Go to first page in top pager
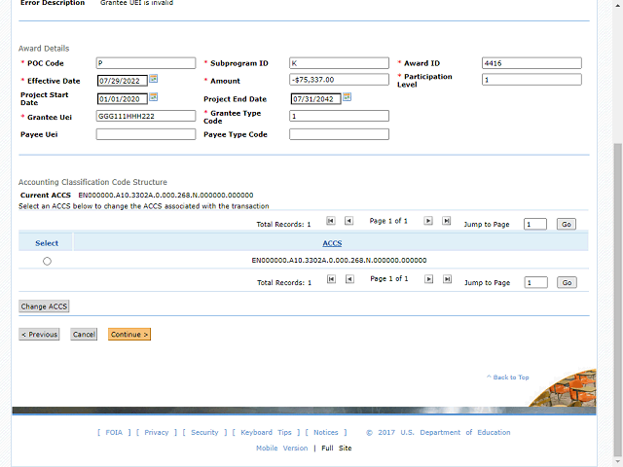Screen dimensions: 623x467 (331, 221)
